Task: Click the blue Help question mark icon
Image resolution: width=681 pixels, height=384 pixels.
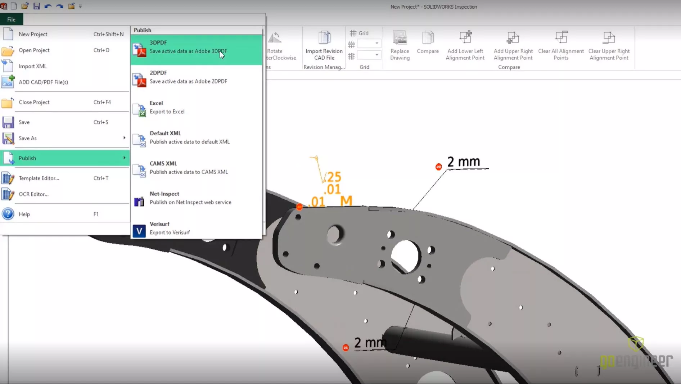Action: tap(8, 214)
